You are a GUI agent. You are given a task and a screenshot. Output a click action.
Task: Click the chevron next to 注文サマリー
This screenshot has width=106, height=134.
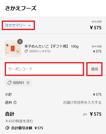point(29,26)
